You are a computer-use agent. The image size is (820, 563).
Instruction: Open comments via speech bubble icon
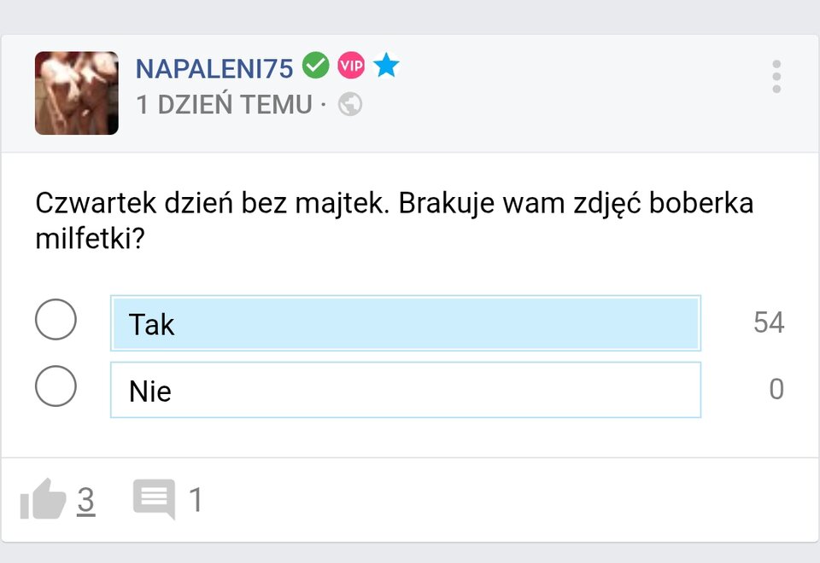tap(155, 499)
